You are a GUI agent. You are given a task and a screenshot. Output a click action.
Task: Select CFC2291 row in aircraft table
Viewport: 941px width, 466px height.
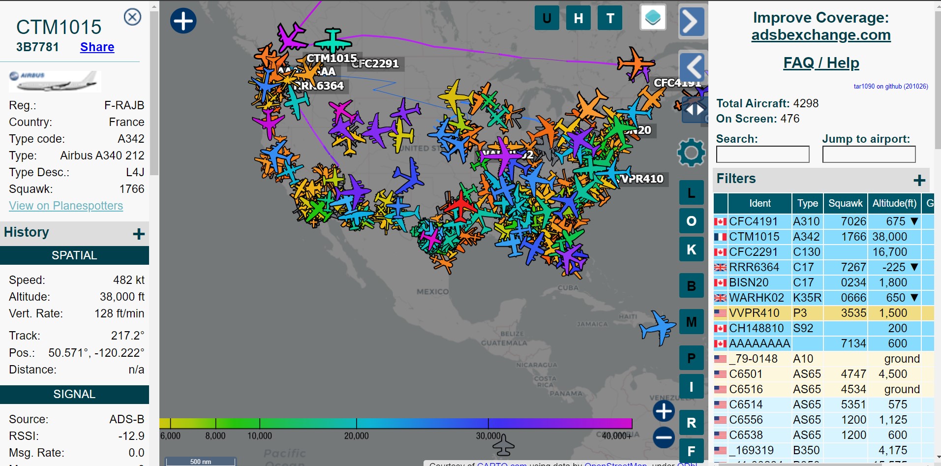point(823,252)
